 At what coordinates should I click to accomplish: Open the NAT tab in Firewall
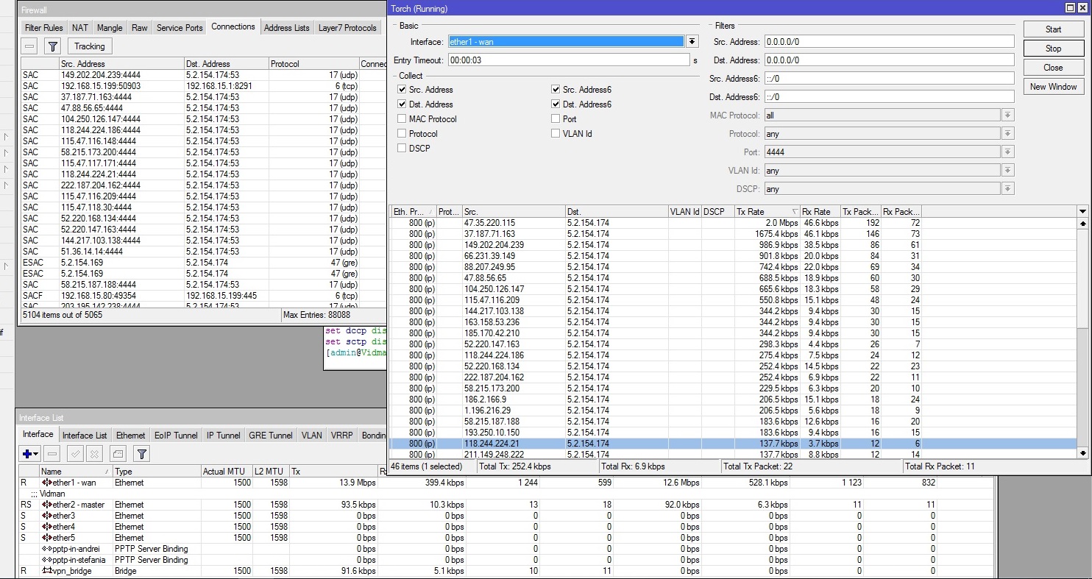pos(80,28)
